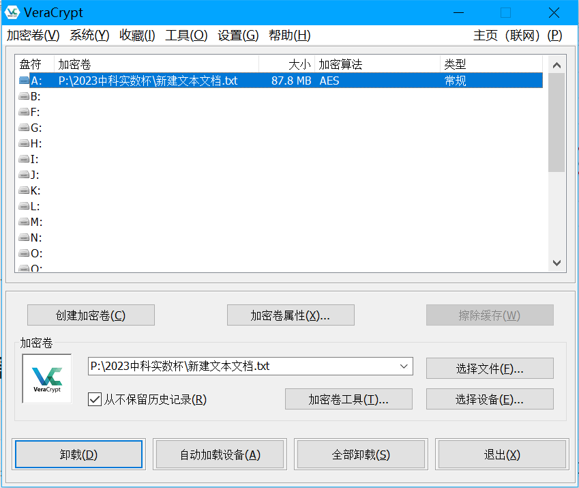
Task: Click the mounted drive A: icon
Action: (24, 80)
